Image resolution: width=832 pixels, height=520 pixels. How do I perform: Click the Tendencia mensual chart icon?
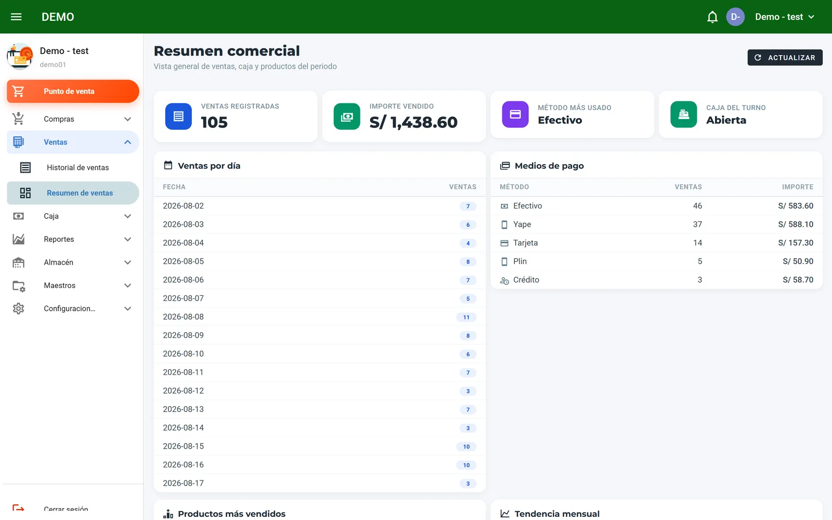coord(505,514)
